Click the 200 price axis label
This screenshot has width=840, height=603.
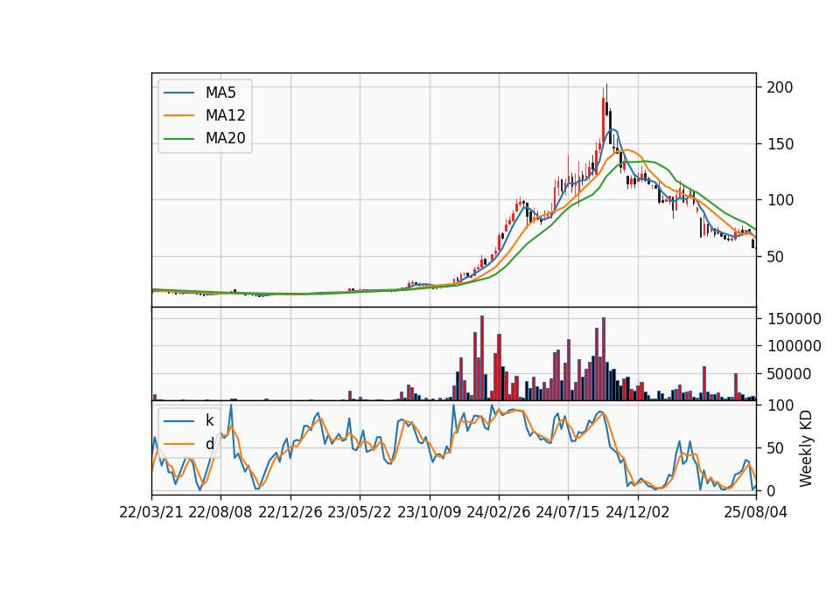tap(780, 87)
